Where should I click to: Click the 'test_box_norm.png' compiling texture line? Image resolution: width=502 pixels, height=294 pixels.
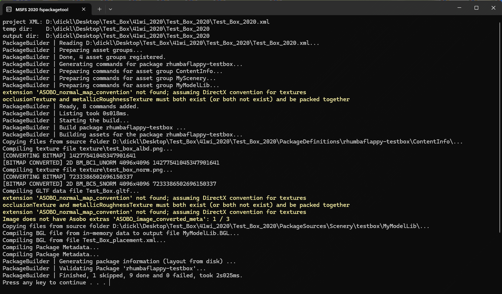87,170
